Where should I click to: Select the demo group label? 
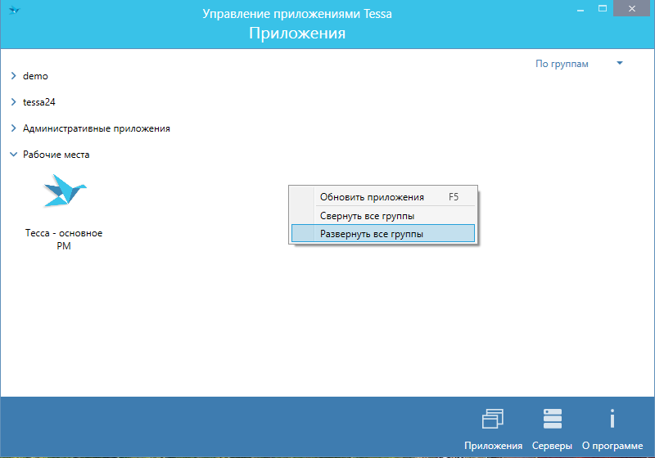pos(35,76)
